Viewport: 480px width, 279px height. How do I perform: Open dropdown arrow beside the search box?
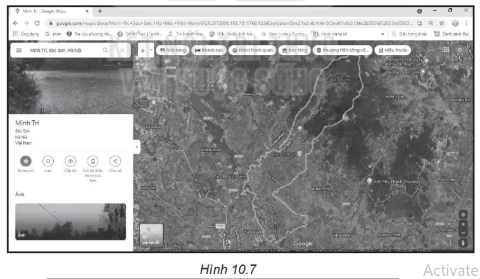pyautogui.click(x=150, y=50)
